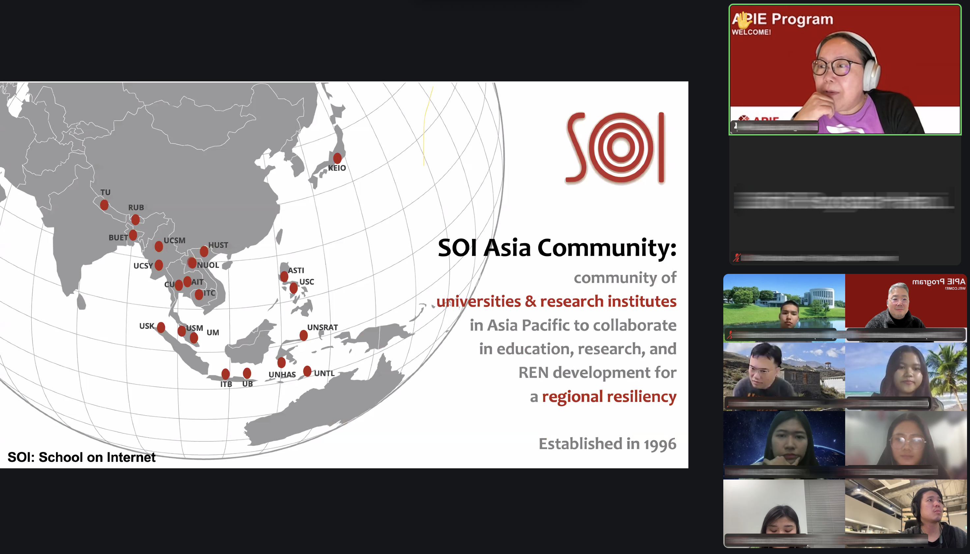
Task: Click the Established in 1996 text on the slide
Action: 607,444
